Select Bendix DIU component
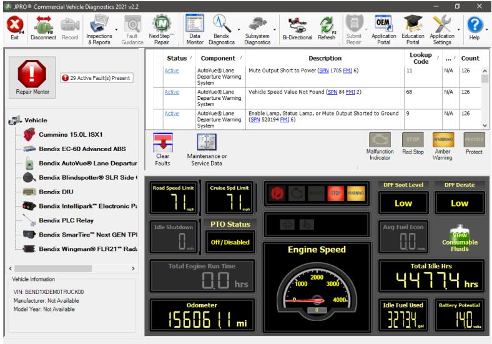This screenshot has height=344, width=492. [x=56, y=192]
